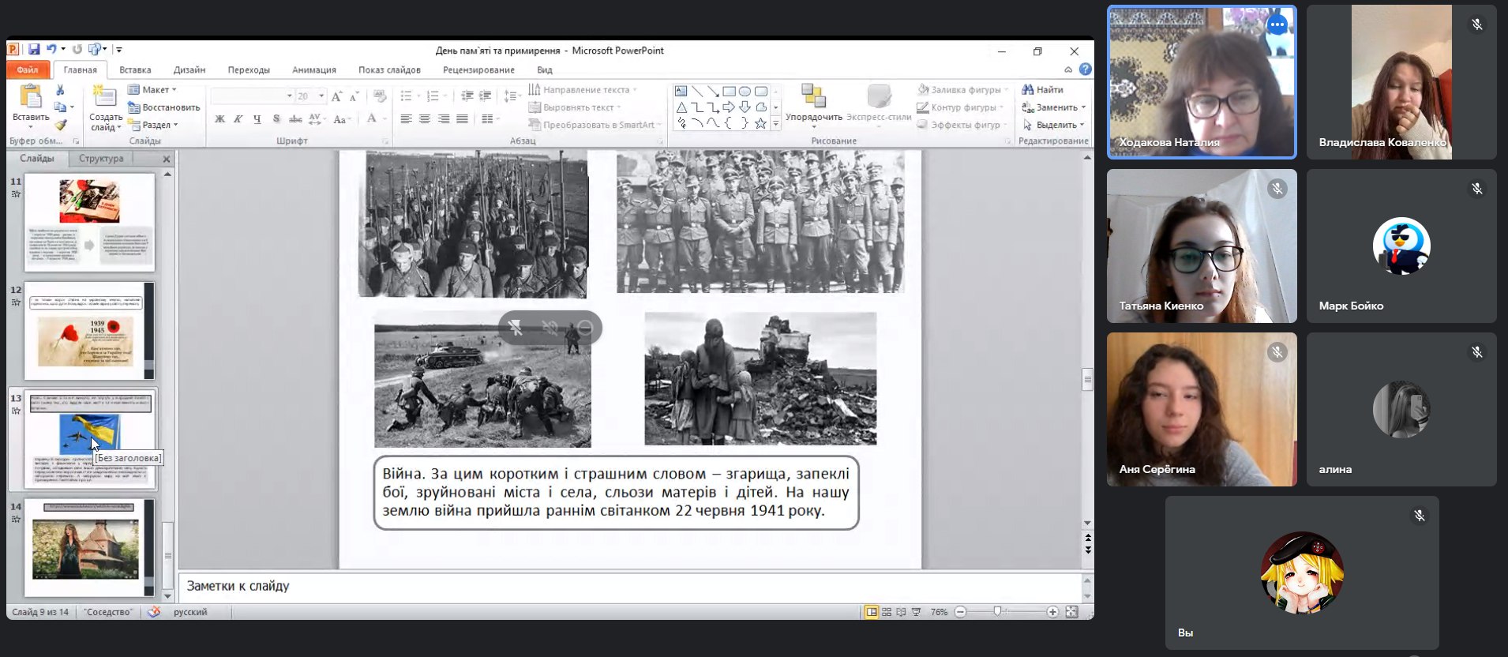Screen dimensions: 1508x657
Task: Click the Save icon in quick access toolbar
Action: click(x=34, y=50)
